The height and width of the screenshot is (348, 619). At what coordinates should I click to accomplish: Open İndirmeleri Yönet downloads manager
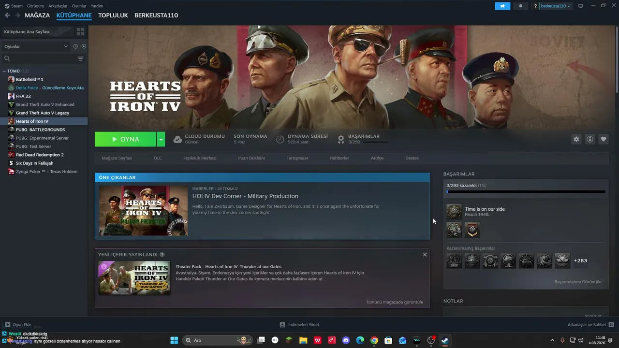[299, 325]
